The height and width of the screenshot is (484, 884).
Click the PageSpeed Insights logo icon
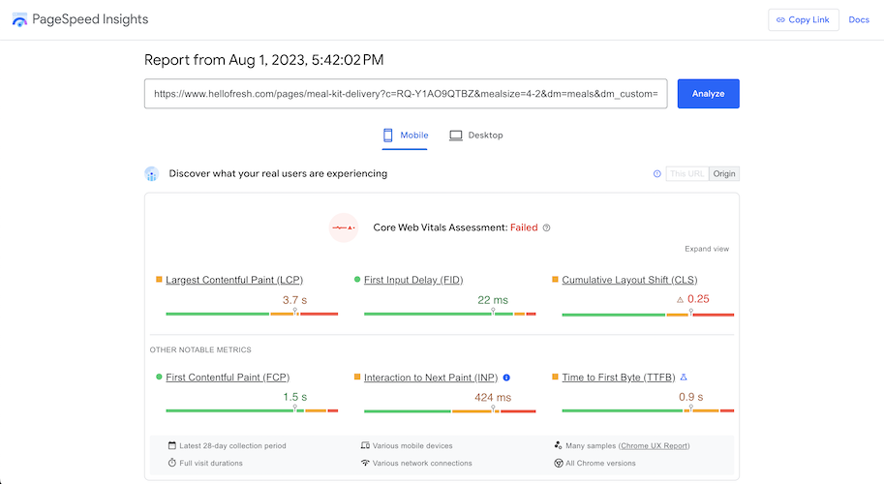(x=19, y=19)
